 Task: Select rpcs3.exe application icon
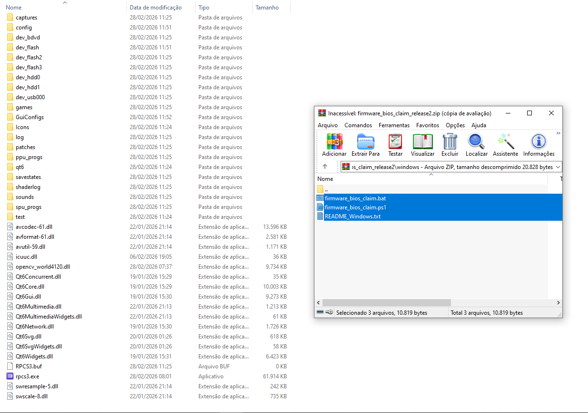pyautogui.click(x=10, y=376)
